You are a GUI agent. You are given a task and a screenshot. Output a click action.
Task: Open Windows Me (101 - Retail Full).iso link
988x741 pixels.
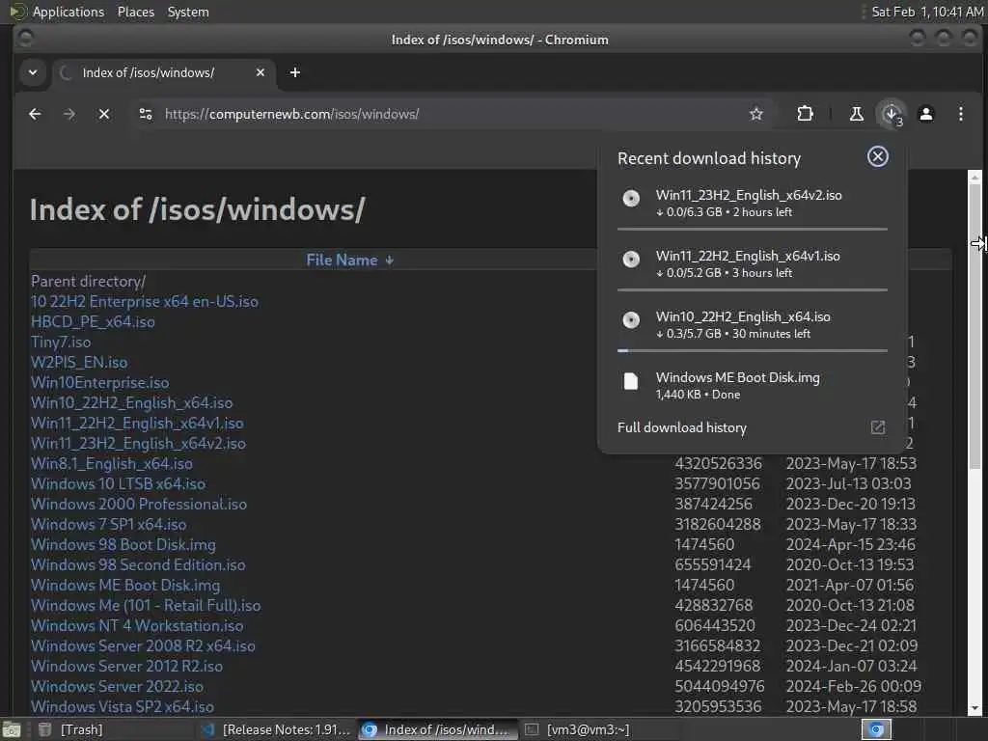(x=146, y=605)
